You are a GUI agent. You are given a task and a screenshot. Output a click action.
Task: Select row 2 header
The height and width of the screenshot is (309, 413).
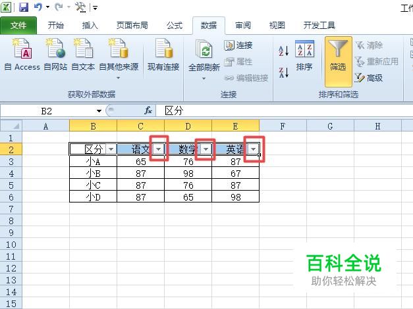click(x=11, y=150)
